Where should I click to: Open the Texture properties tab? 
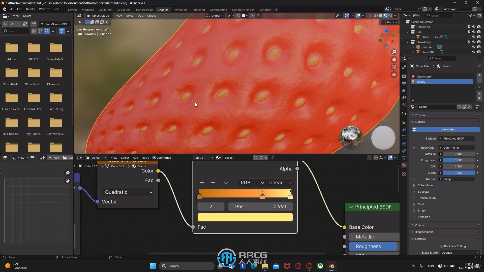tap(404, 174)
